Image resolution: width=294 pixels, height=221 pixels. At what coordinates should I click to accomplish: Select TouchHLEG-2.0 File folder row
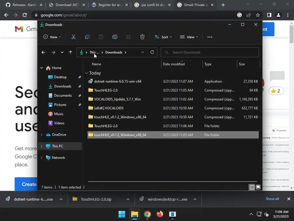click(173, 126)
